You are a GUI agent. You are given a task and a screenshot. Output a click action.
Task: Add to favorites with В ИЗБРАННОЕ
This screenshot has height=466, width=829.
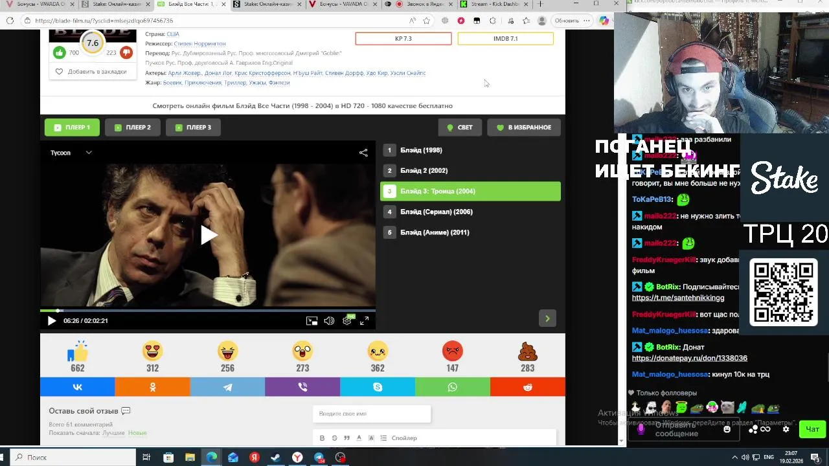523,128
